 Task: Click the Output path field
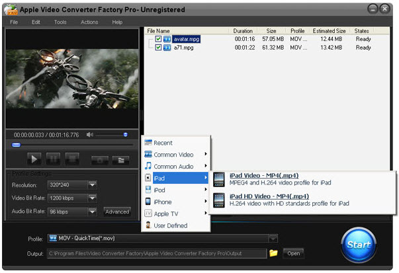[x=157, y=253]
